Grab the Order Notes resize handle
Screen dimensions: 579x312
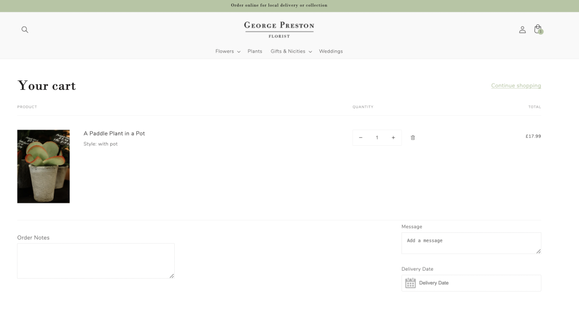click(x=172, y=276)
